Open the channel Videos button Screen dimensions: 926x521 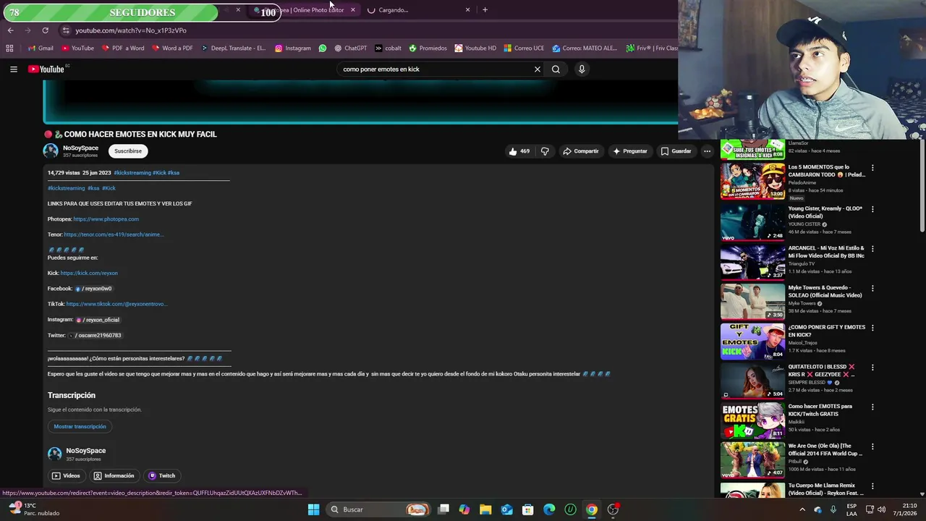coord(66,476)
